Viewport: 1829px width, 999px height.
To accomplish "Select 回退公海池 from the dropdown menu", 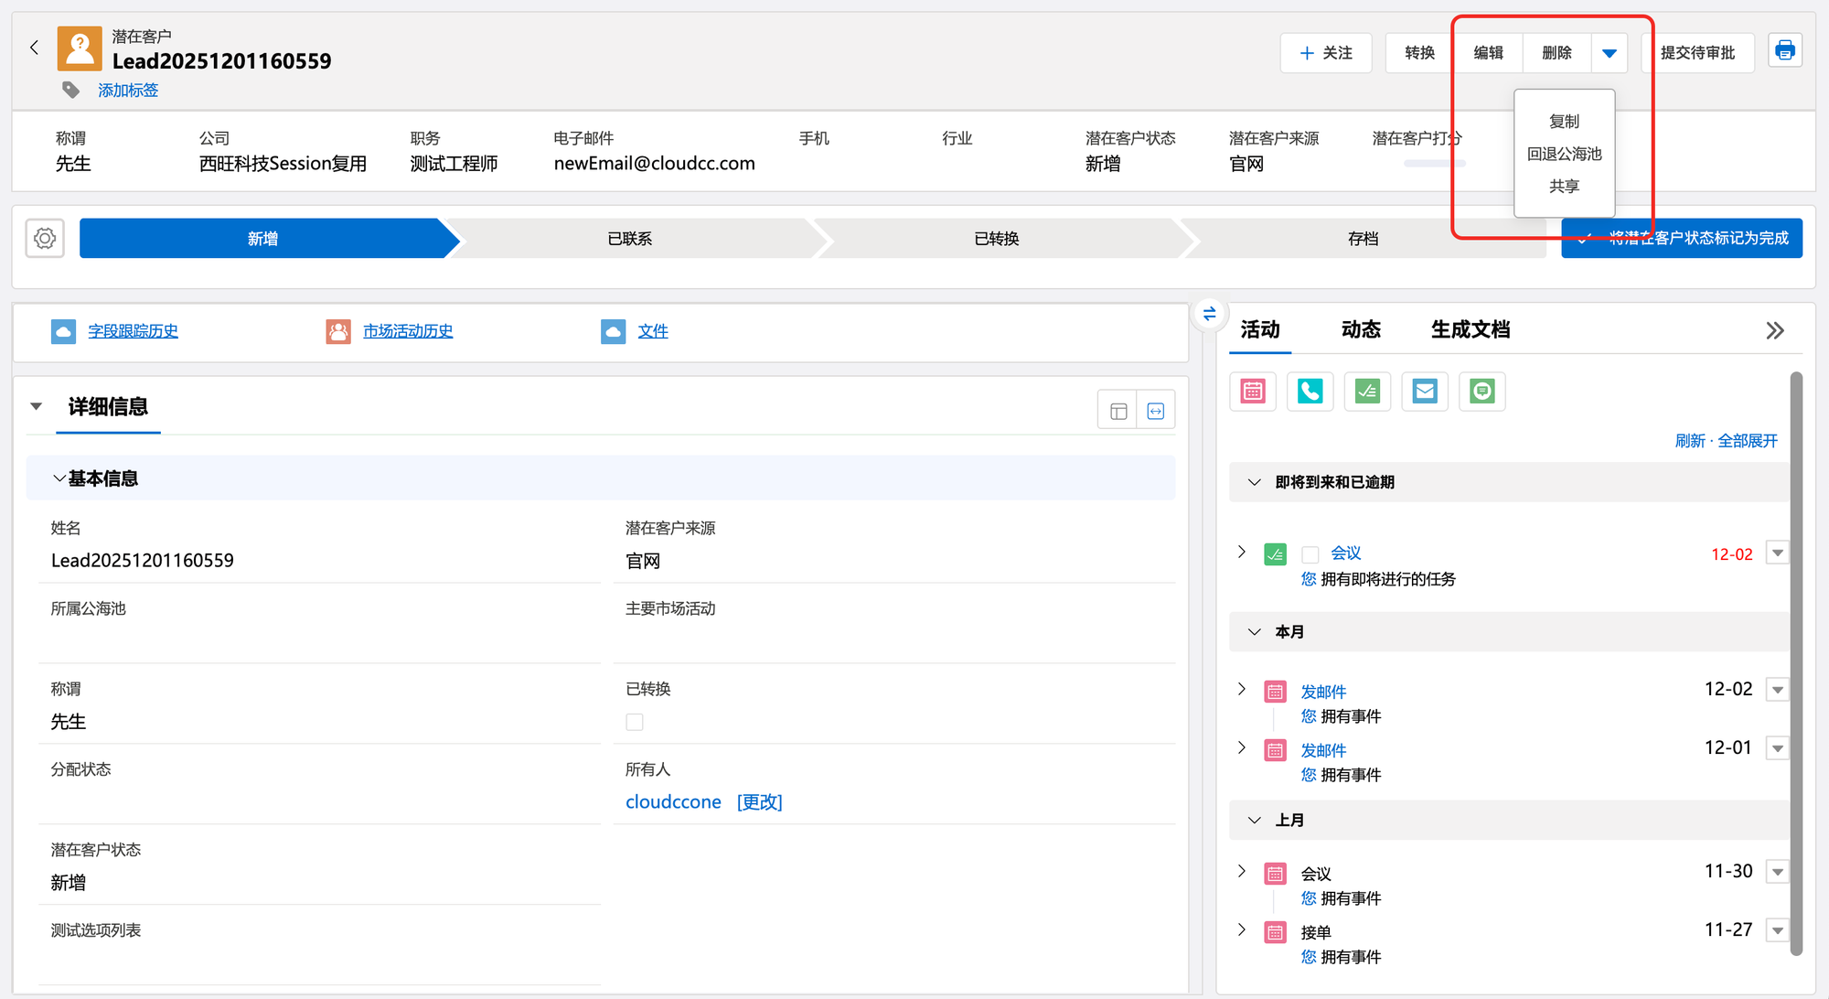I will pyautogui.click(x=1564, y=154).
